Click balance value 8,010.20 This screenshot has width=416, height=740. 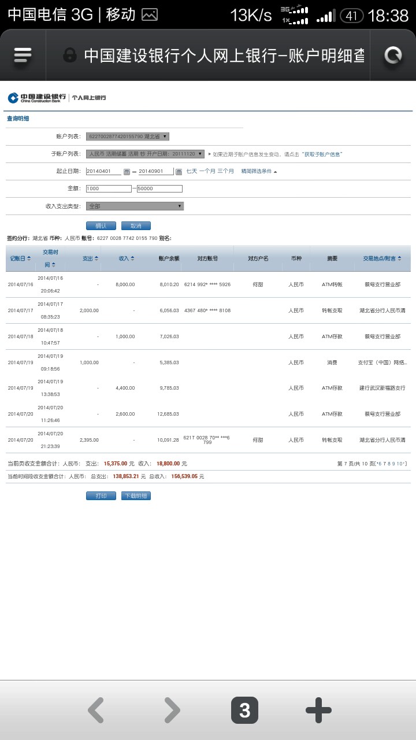[x=169, y=284]
